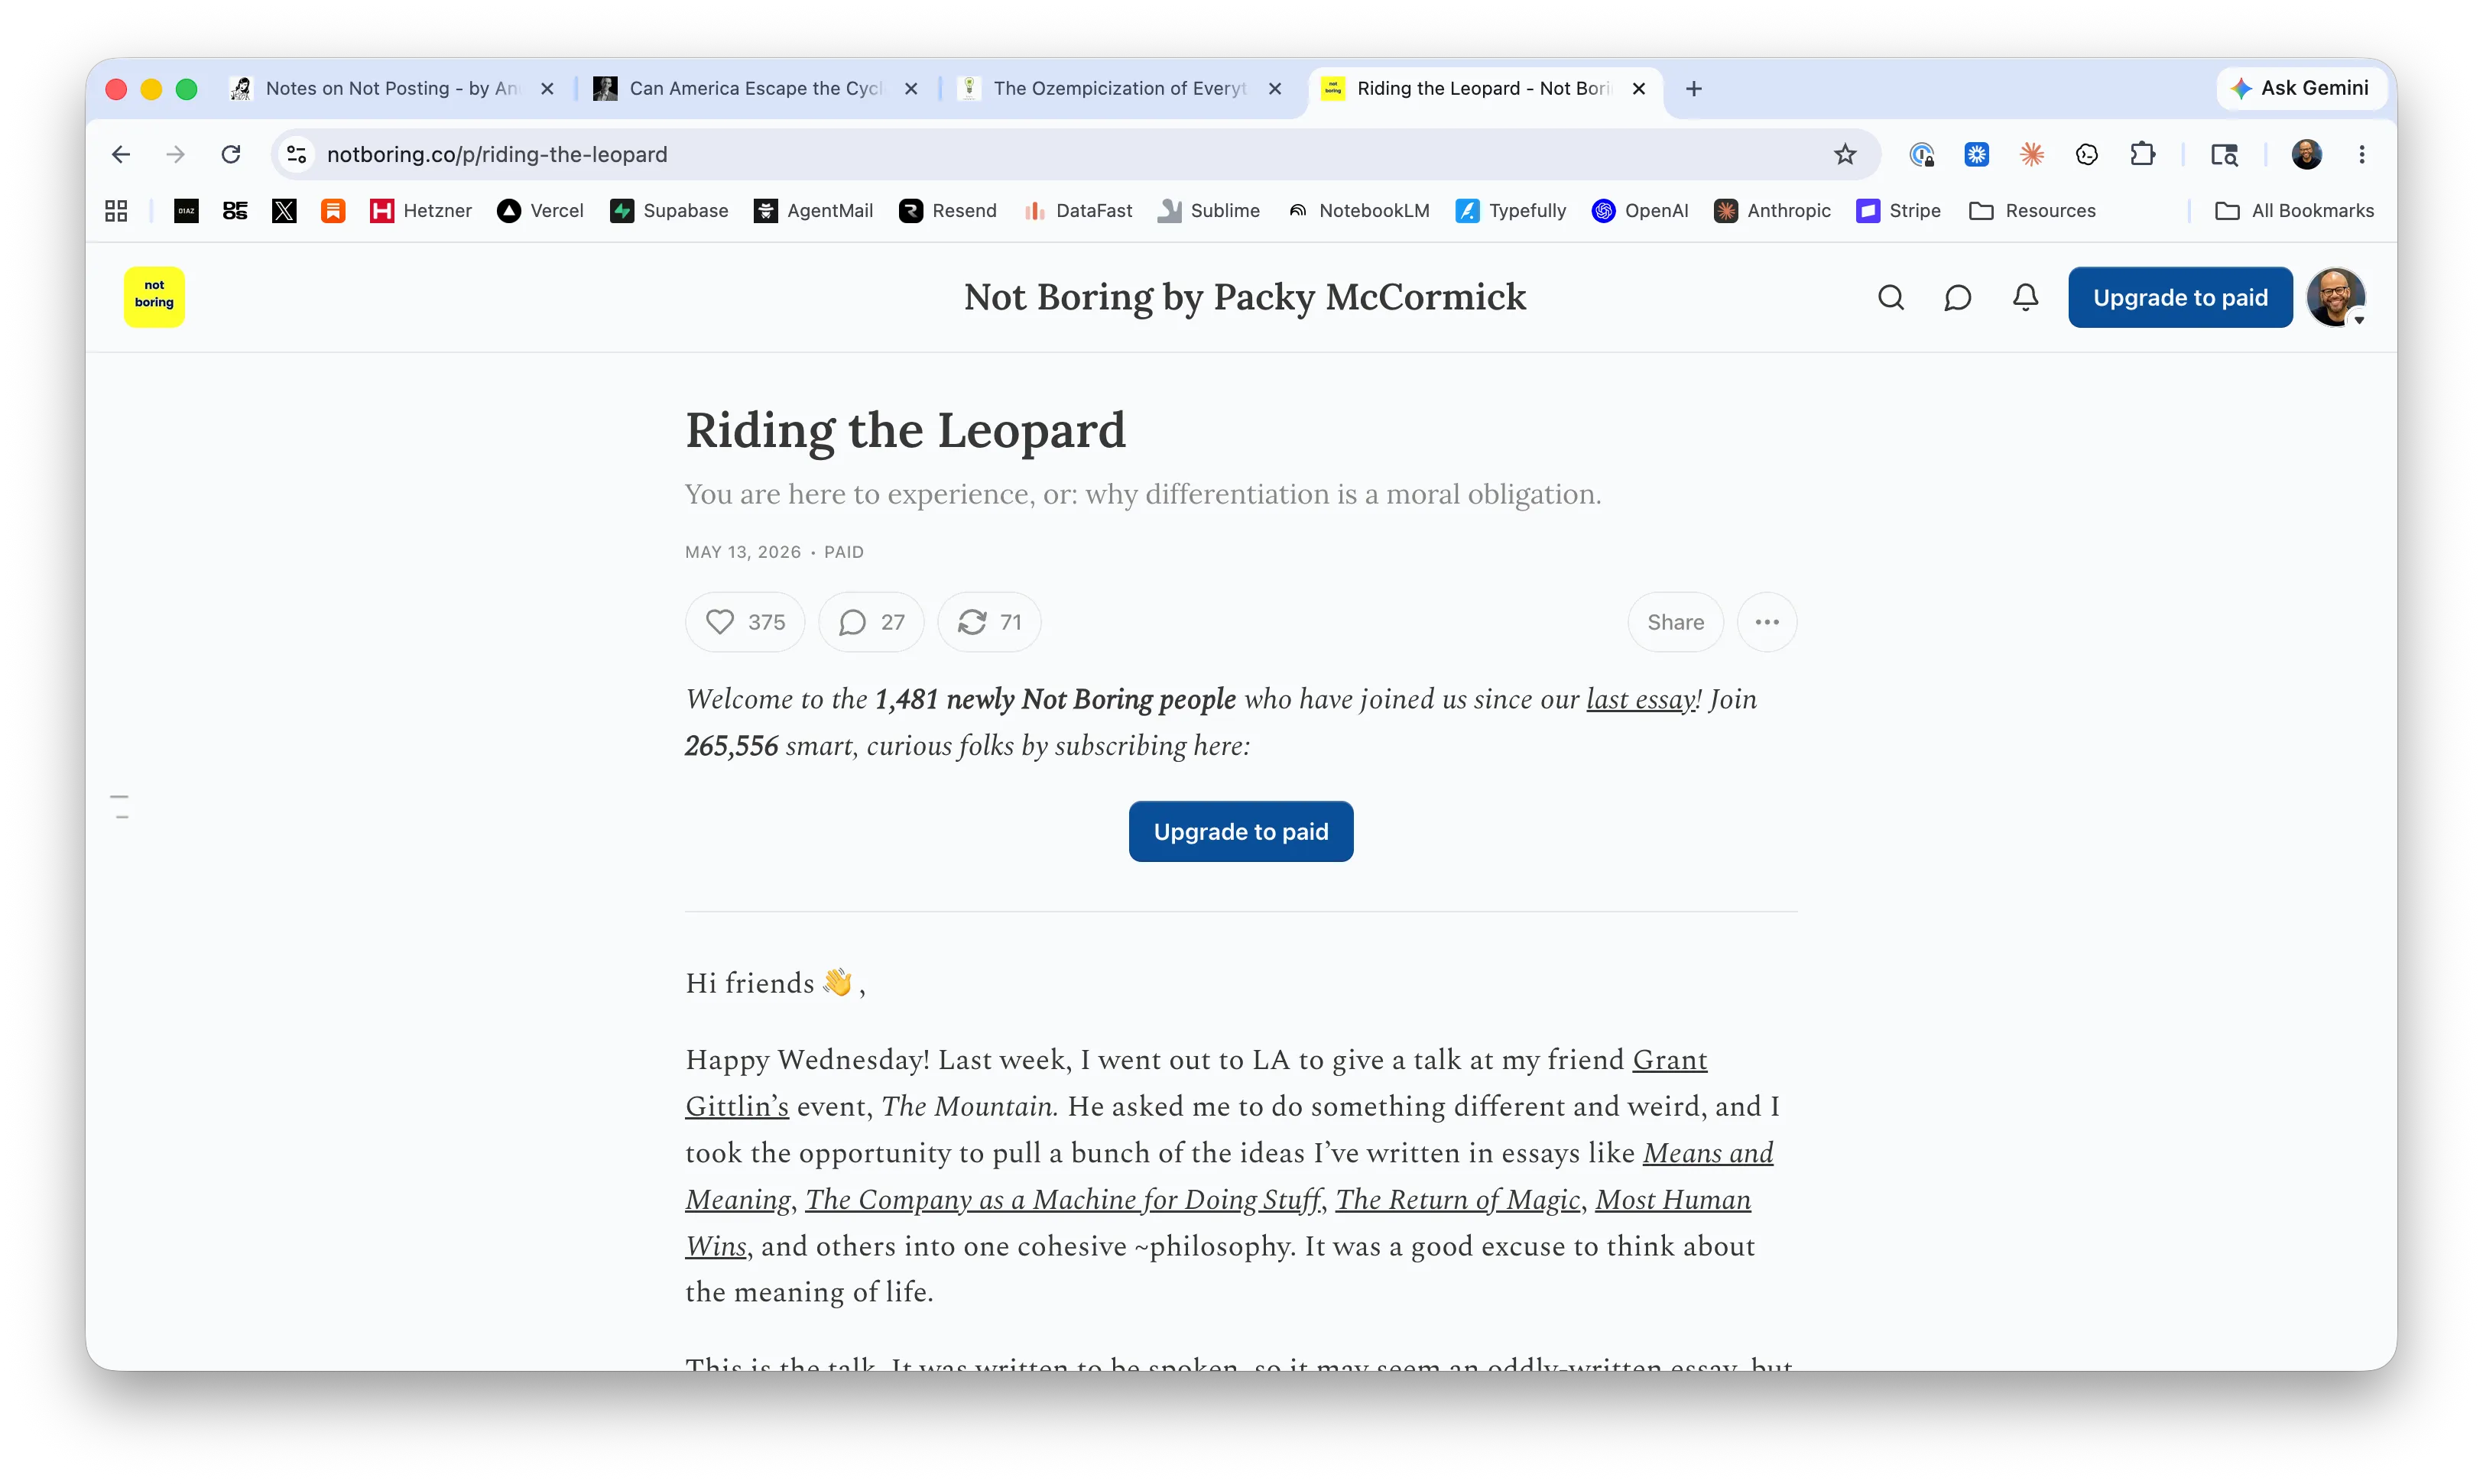Open the Hetzner bookmark
The height and width of the screenshot is (1484, 2483).
(421, 210)
